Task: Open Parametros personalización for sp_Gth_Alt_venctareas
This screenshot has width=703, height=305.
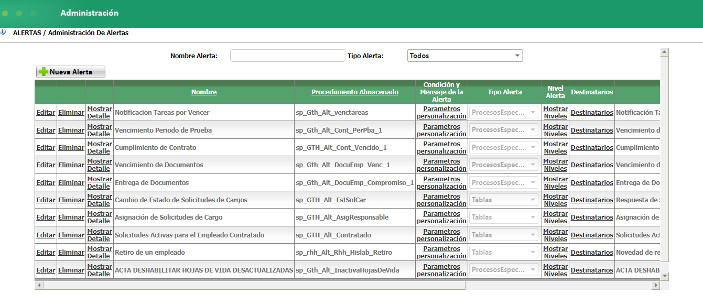Action: (x=441, y=113)
